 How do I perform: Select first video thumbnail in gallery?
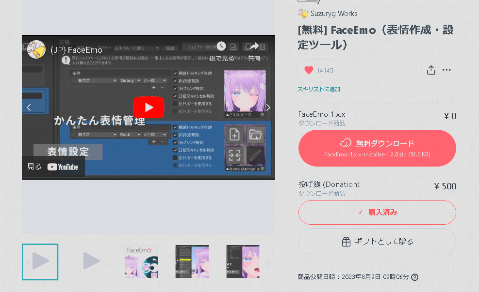pyautogui.click(x=40, y=262)
